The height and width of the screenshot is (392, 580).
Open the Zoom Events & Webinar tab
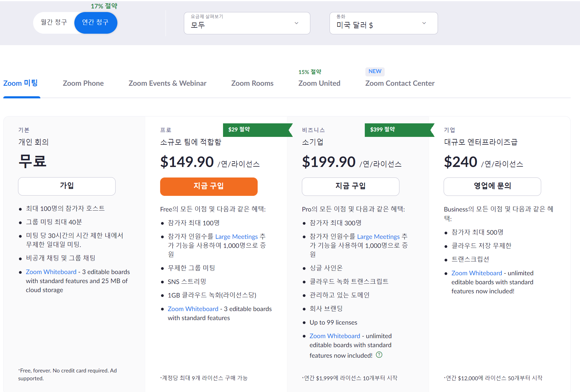pyautogui.click(x=167, y=83)
